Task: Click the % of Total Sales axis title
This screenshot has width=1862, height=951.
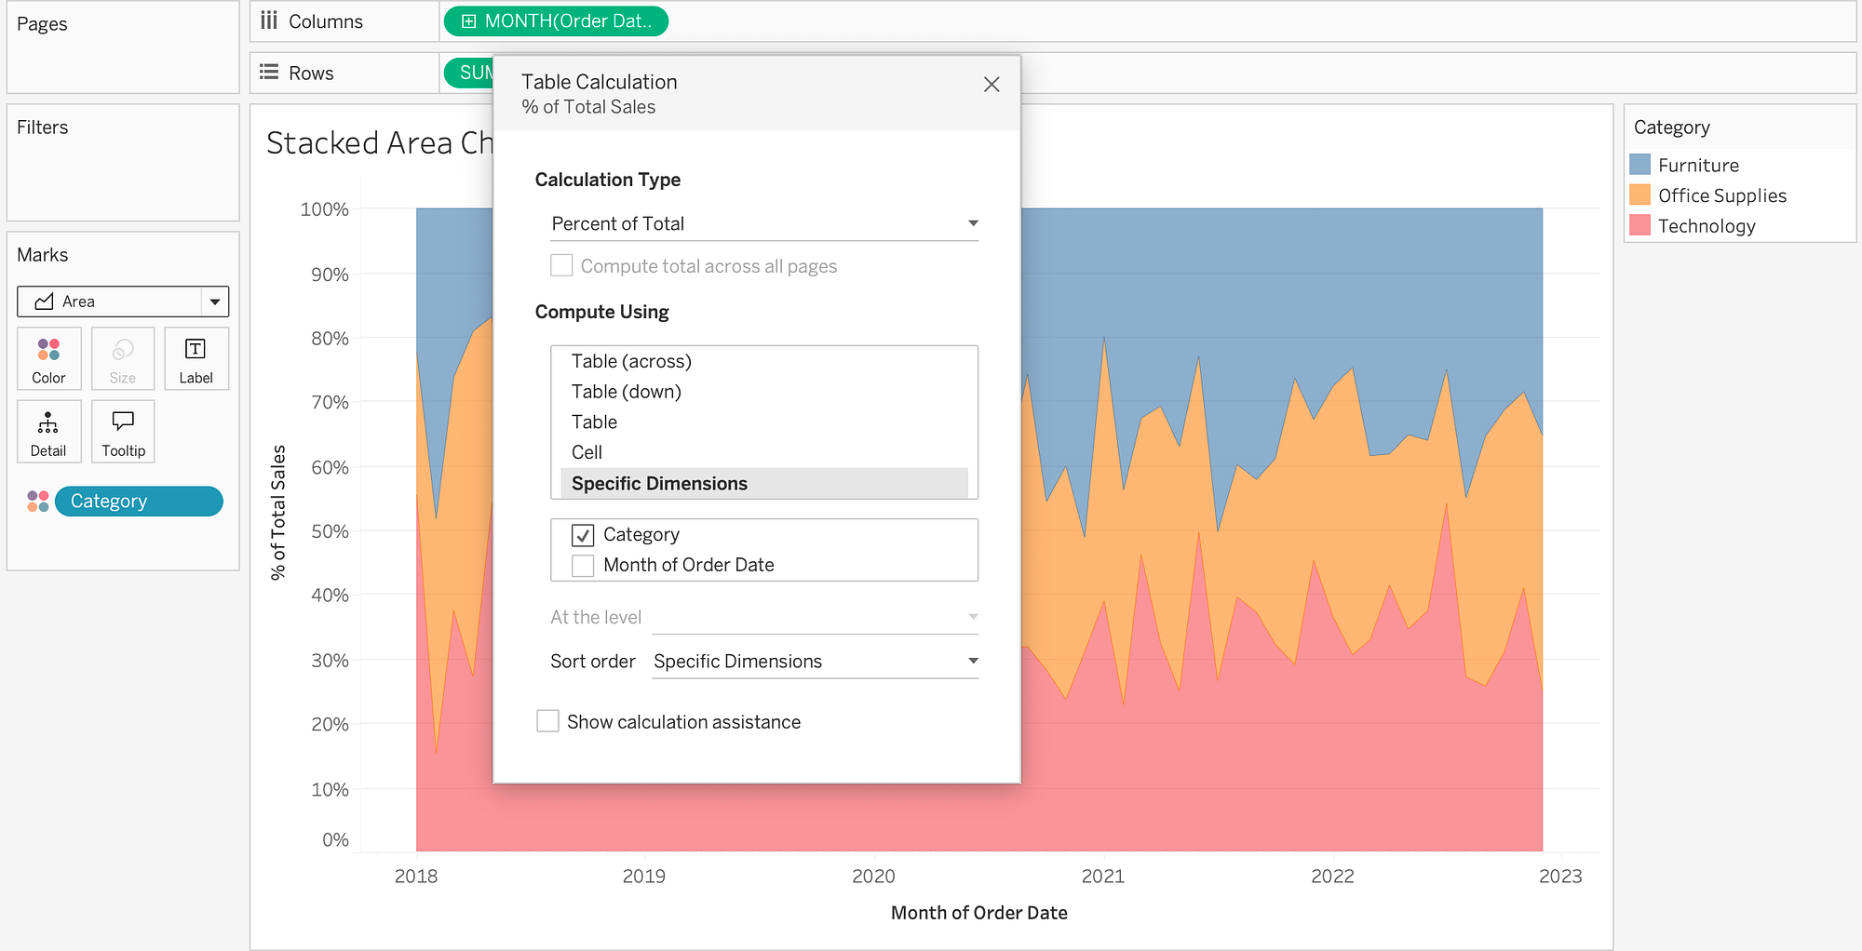Action: (277, 513)
